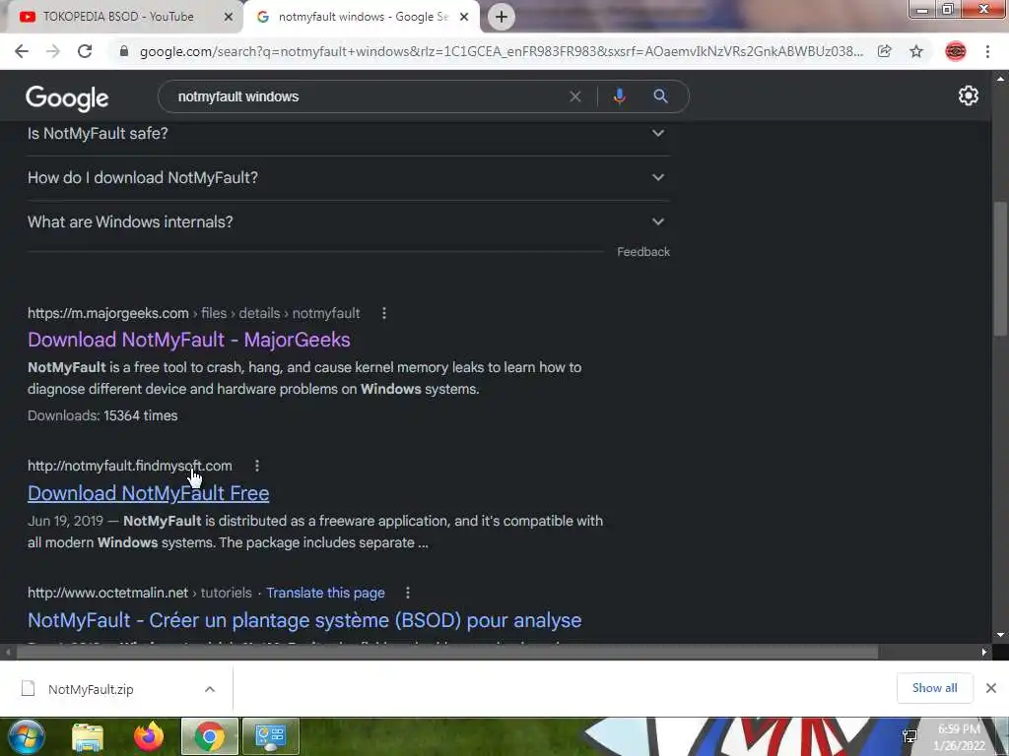
Task: Open Google quick settings gear
Action: coord(969,95)
